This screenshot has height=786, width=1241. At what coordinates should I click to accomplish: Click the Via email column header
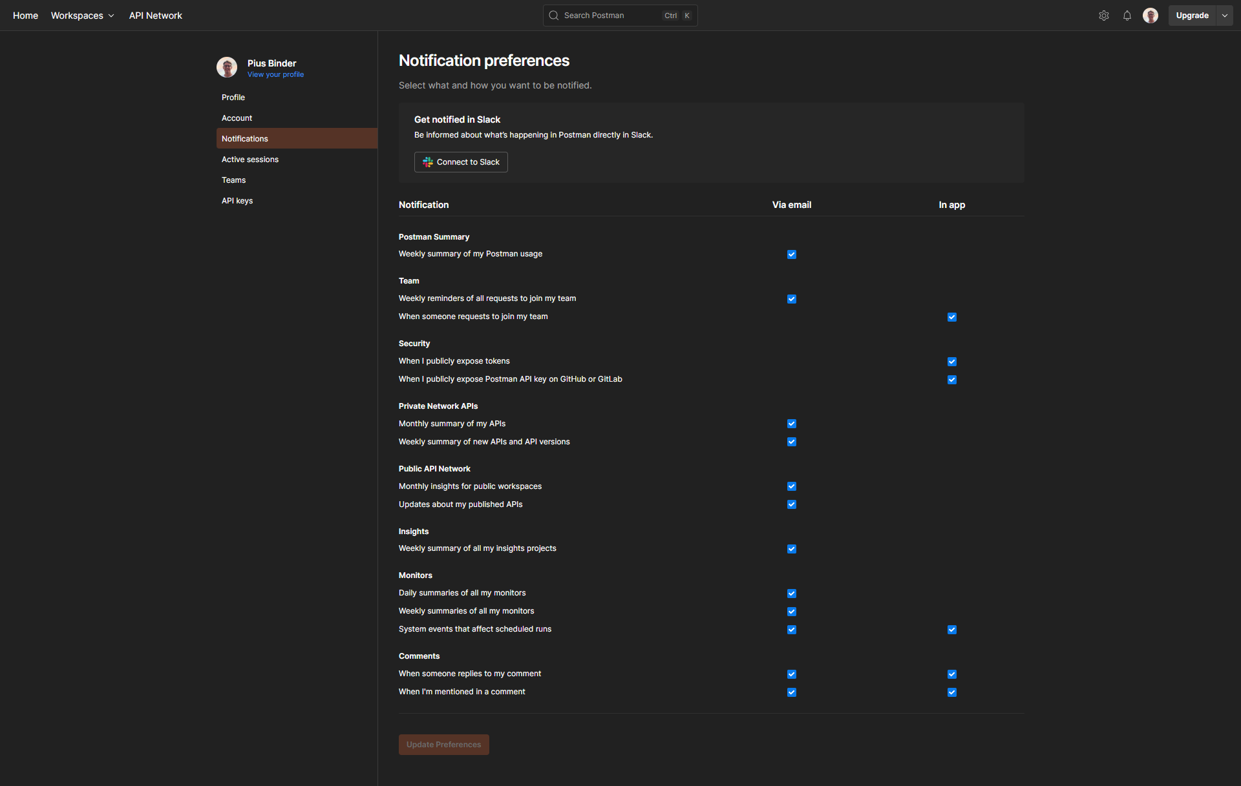click(792, 205)
